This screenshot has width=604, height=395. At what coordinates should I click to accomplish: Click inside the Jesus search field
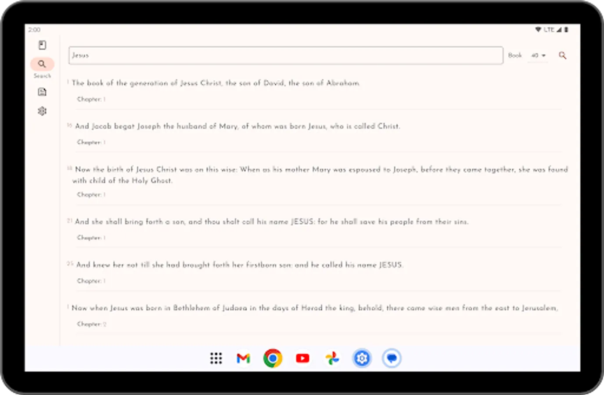285,55
